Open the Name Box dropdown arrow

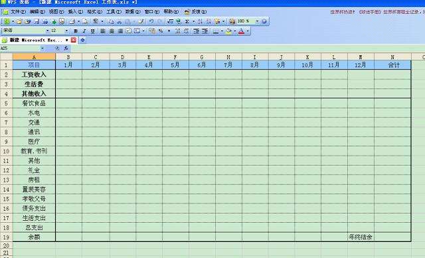click(42, 48)
